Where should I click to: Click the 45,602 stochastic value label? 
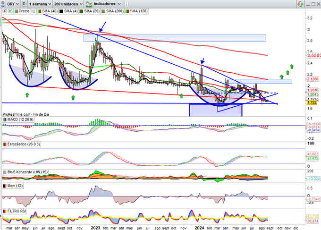coord(313,154)
